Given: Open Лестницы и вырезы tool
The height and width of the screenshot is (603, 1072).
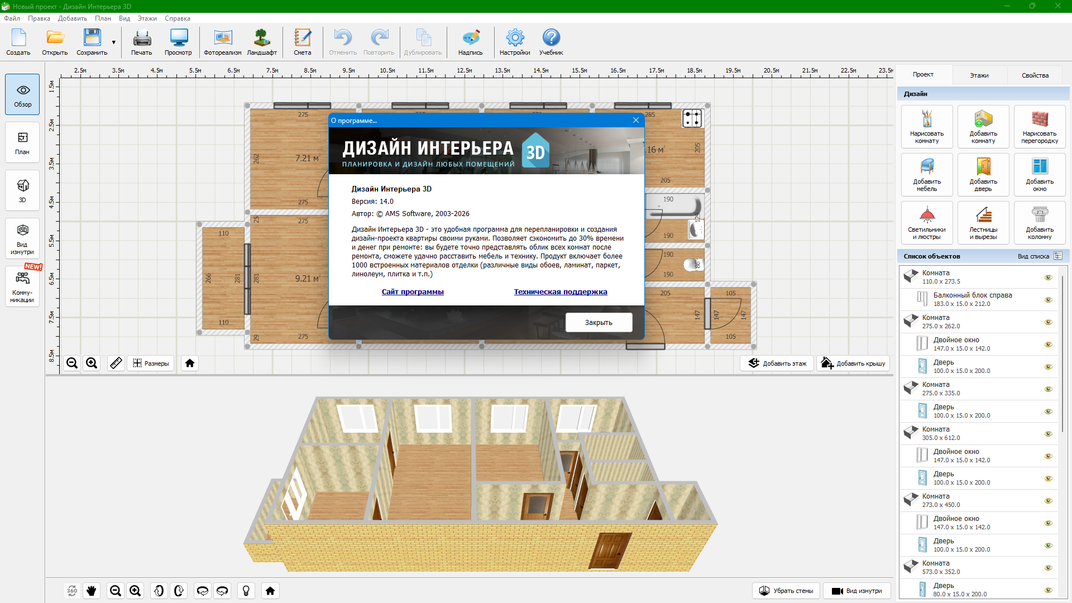Looking at the screenshot, I should click(983, 222).
